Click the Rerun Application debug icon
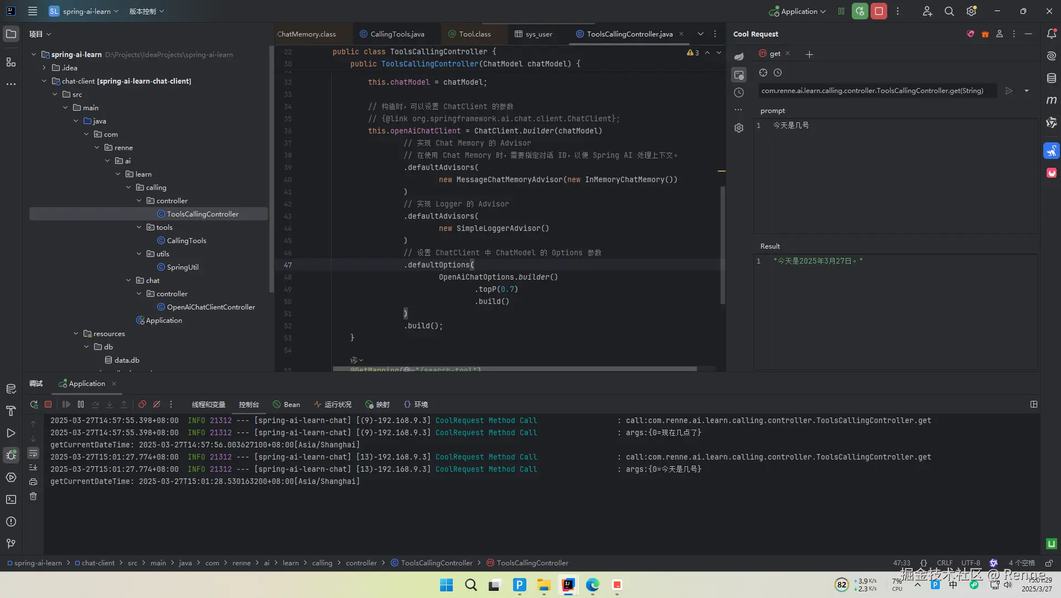The height and width of the screenshot is (598, 1061). [34, 405]
